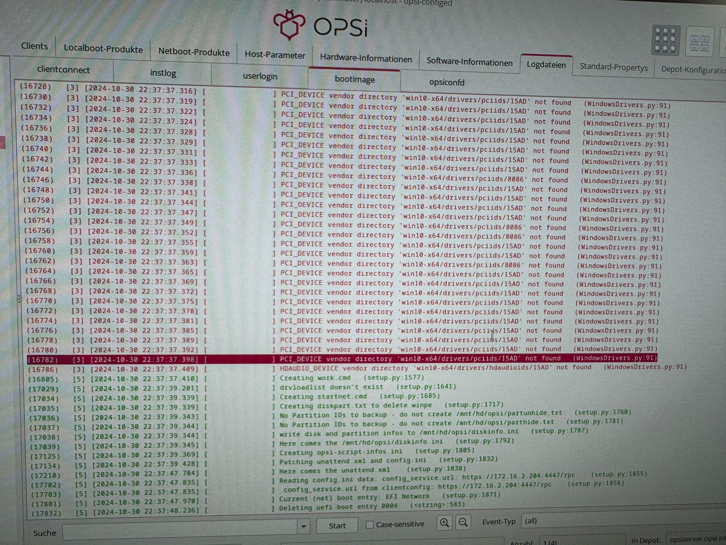Click the zoom in magnifier icon
The image size is (726, 545).
[x=444, y=522]
